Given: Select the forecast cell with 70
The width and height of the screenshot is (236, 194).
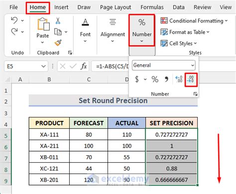Looking at the screenshot, I should click(x=89, y=157).
